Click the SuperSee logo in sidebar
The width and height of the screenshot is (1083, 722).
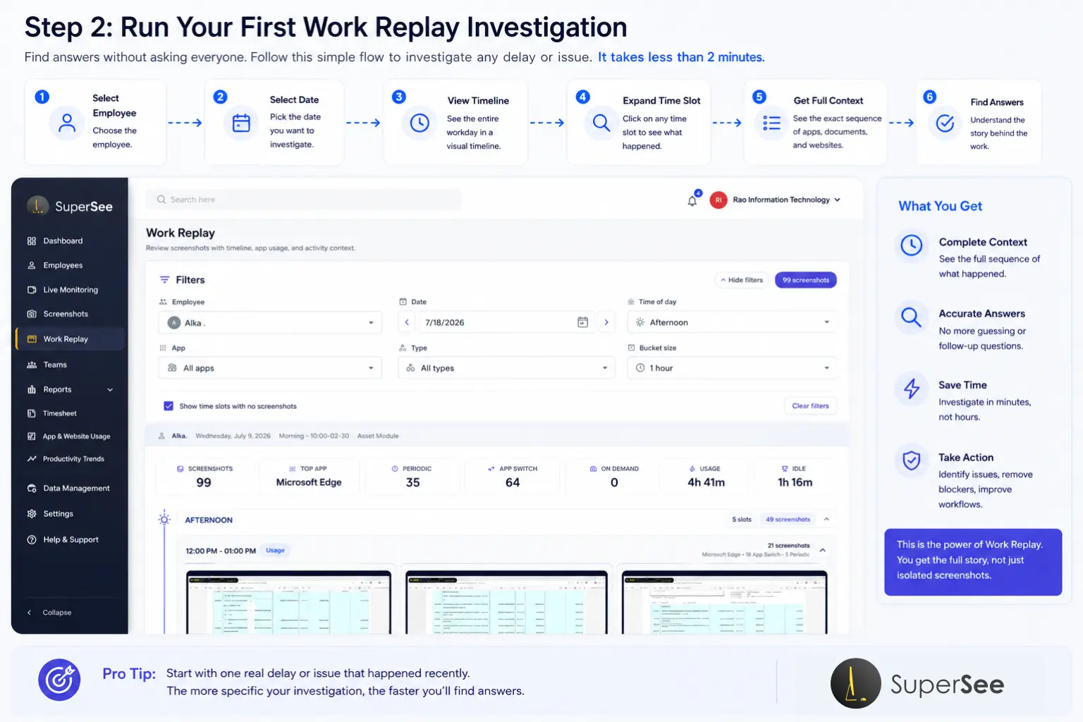point(69,206)
